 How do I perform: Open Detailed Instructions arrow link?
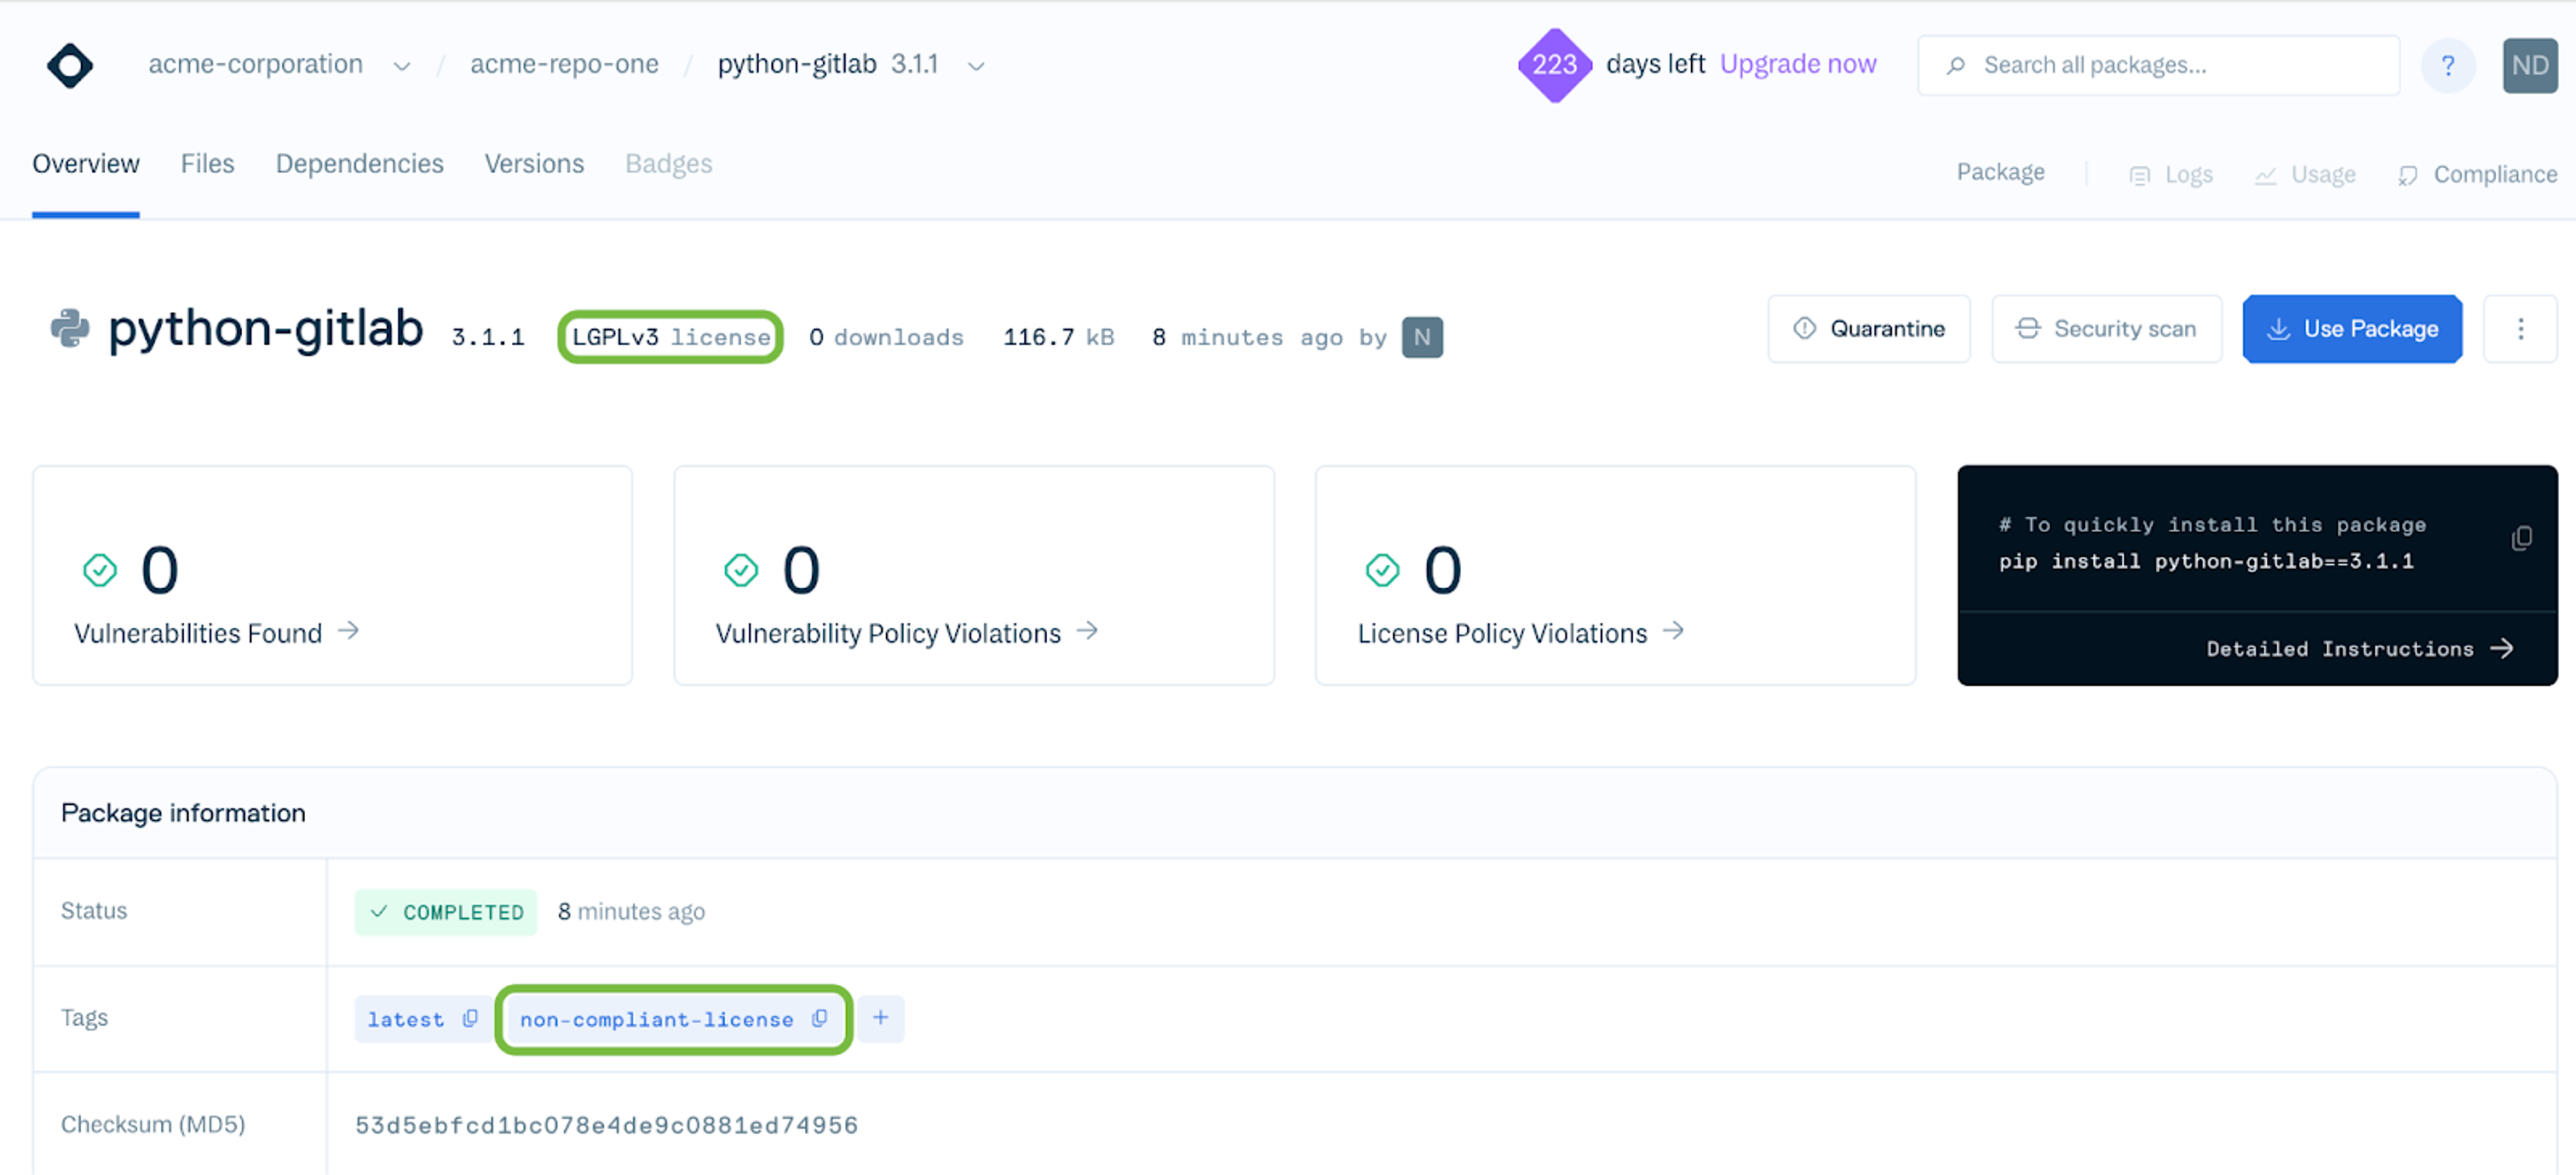tap(2358, 649)
